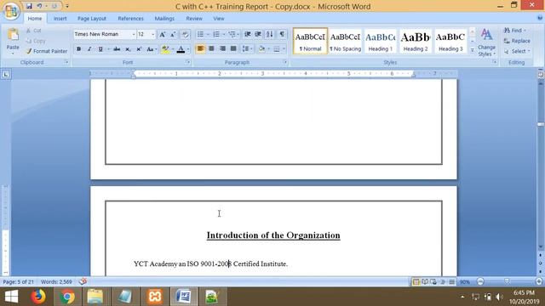This screenshot has height=306, width=545.
Task: Apply subscript formatting
Action: tap(128, 49)
